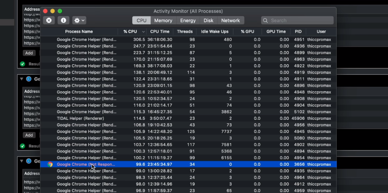Select the TIDAL Helper (Renderer) process
Viewport: 388px width, 193px height.
188,119
